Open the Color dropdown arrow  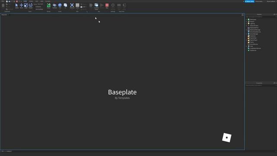[x=77, y=10]
